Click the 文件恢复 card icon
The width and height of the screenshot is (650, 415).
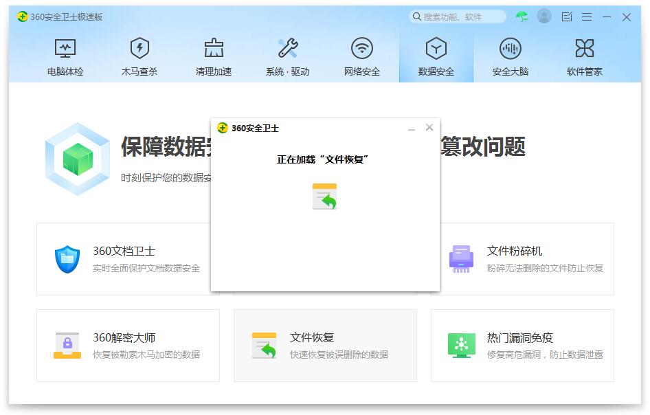click(x=264, y=346)
